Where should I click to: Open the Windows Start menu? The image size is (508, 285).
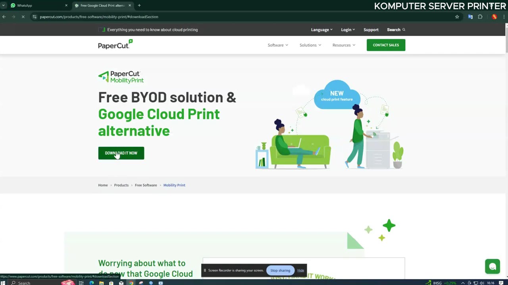(x=3, y=283)
